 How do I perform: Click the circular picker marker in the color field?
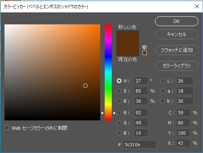click(85, 86)
